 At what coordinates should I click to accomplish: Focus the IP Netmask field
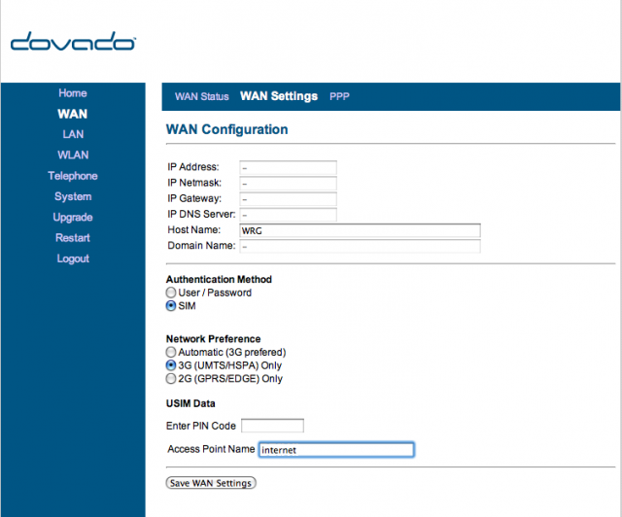coord(289,184)
